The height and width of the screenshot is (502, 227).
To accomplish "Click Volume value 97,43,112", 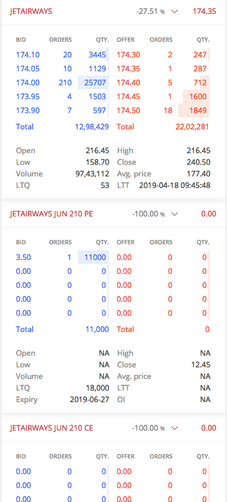I will click(92, 174).
